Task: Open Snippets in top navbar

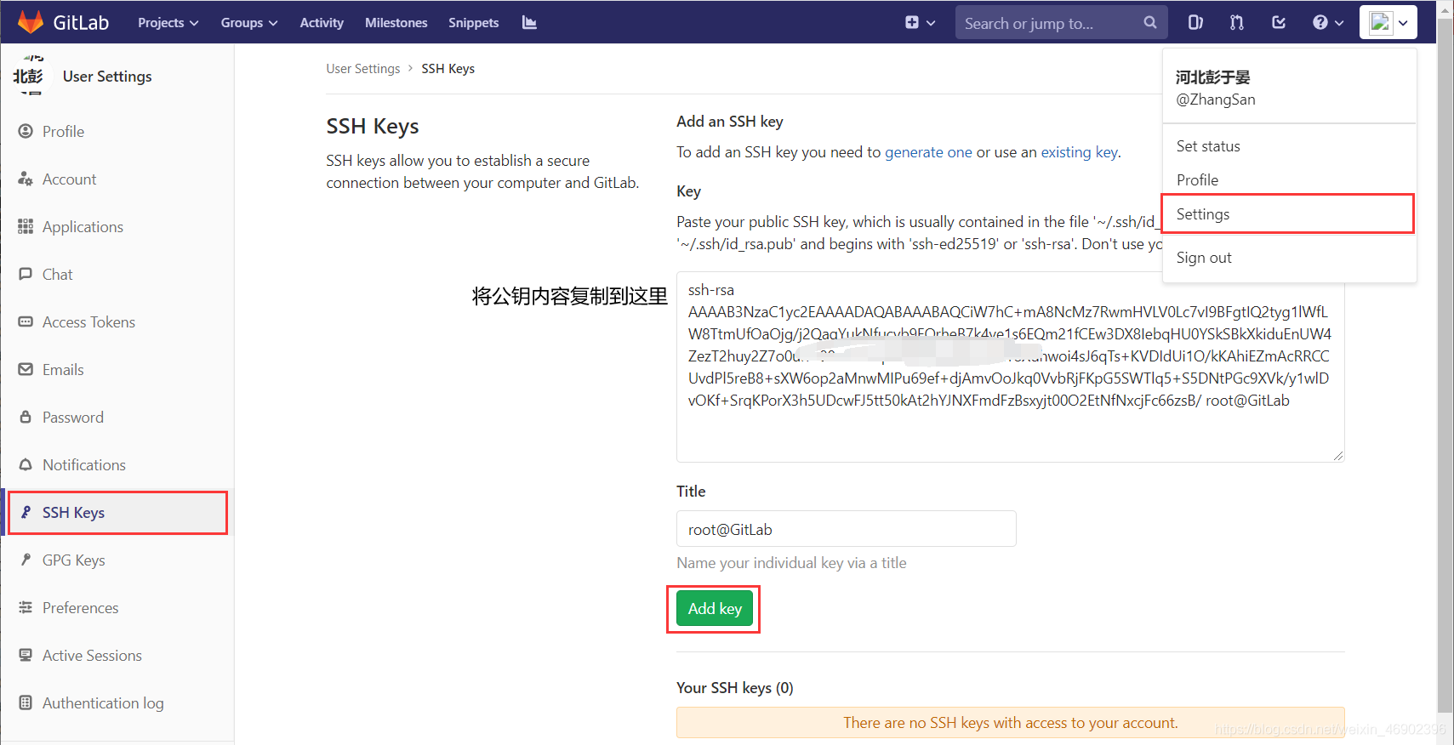Action: [474, 23]
